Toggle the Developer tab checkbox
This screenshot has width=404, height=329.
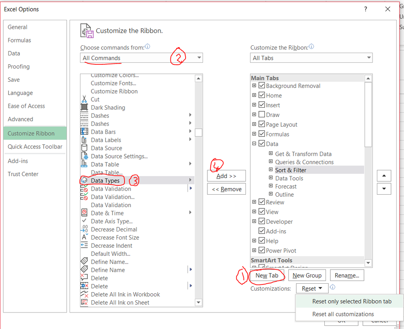(x=262, y=221)
